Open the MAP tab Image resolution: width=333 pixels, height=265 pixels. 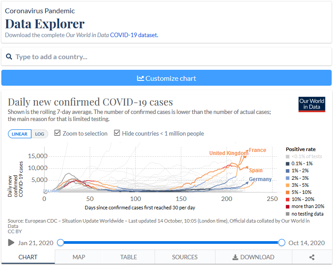click(x=79, y=257)
